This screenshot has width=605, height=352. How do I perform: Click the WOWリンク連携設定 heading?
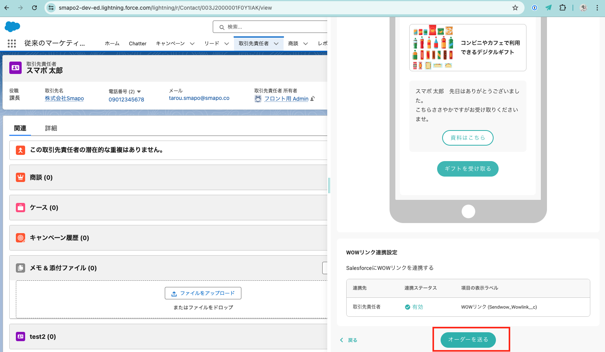click(x=372, y=252)
